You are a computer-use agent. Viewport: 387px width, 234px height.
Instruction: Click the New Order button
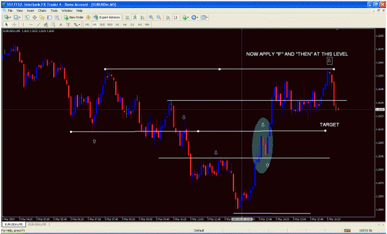(x=74, y=17)
